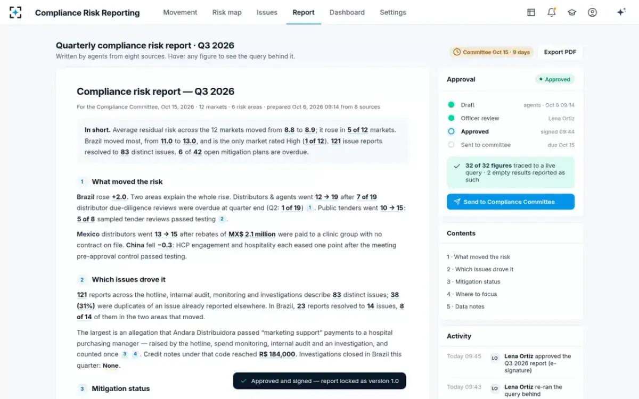Image resolution: width=639 pixels, height=399 pixels.
Task: Click the '13 → 15' Mexico figure
Action: [166, 234]
